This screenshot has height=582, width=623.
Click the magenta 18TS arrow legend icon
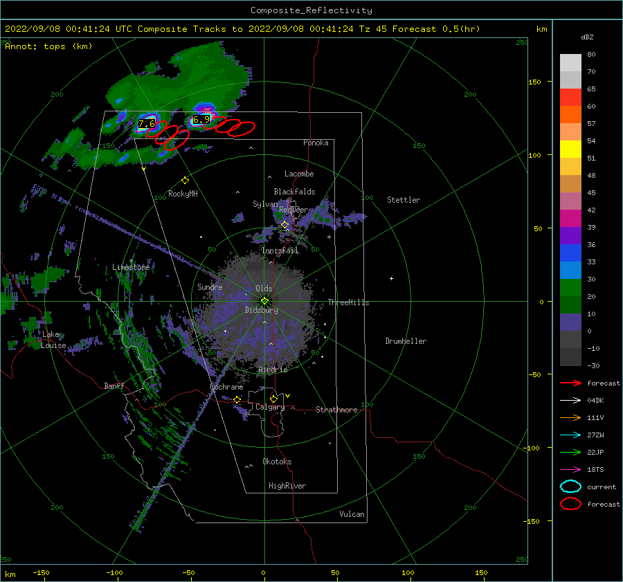(x=570, y=470)
